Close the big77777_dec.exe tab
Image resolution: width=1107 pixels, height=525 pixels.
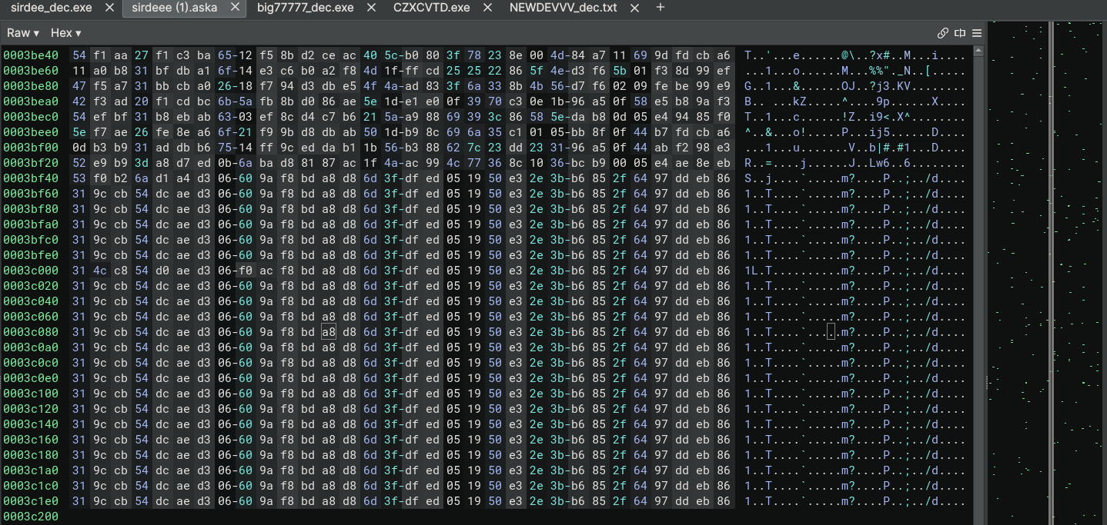coord(372,8)
